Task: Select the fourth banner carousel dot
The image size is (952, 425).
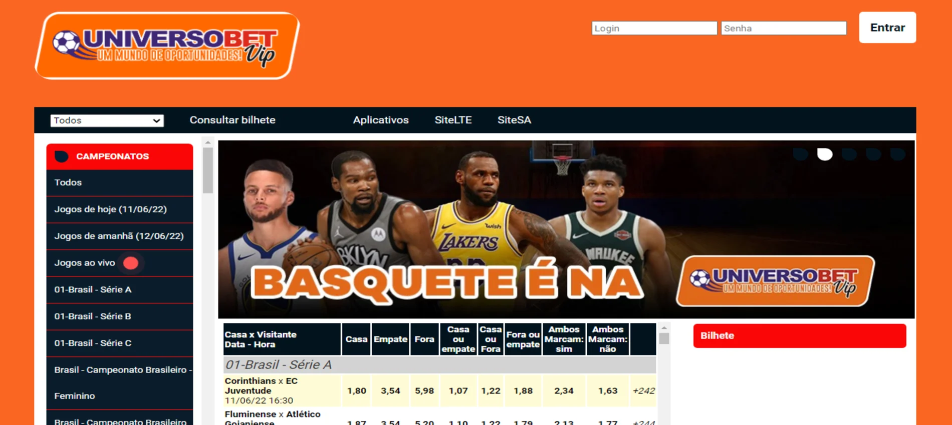Action: pos(873,154)
